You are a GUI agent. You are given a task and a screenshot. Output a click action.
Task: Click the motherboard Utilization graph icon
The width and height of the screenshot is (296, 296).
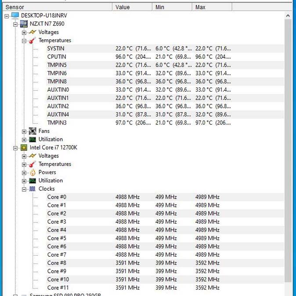click(x=32, y=139)
